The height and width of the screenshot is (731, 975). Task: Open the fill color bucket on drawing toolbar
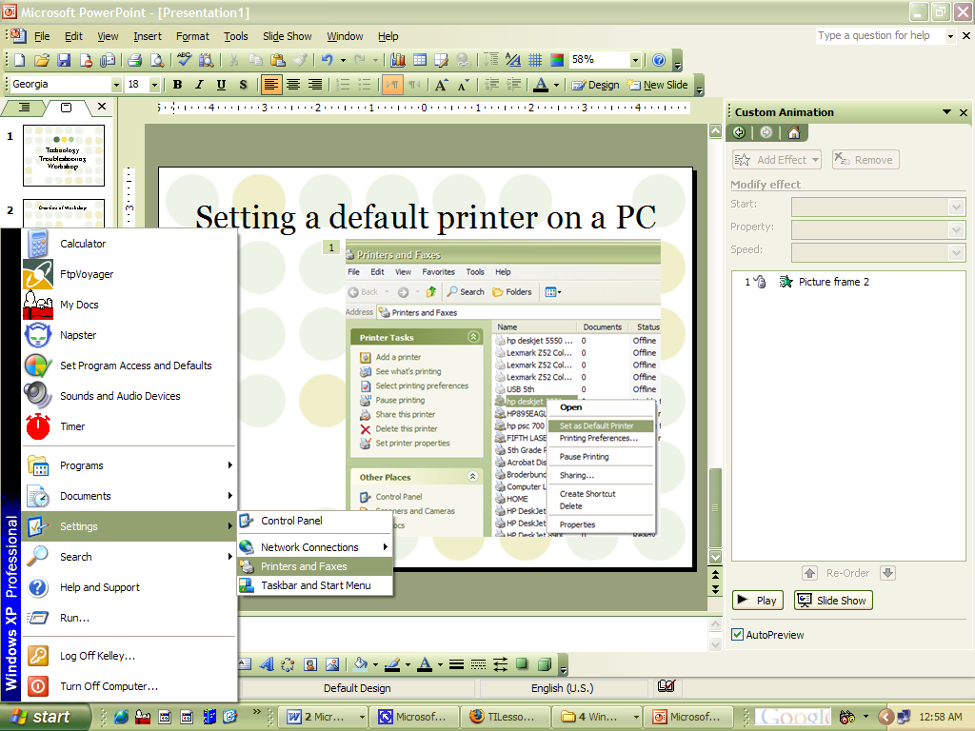pyautogui.click(x=360, y=664)
